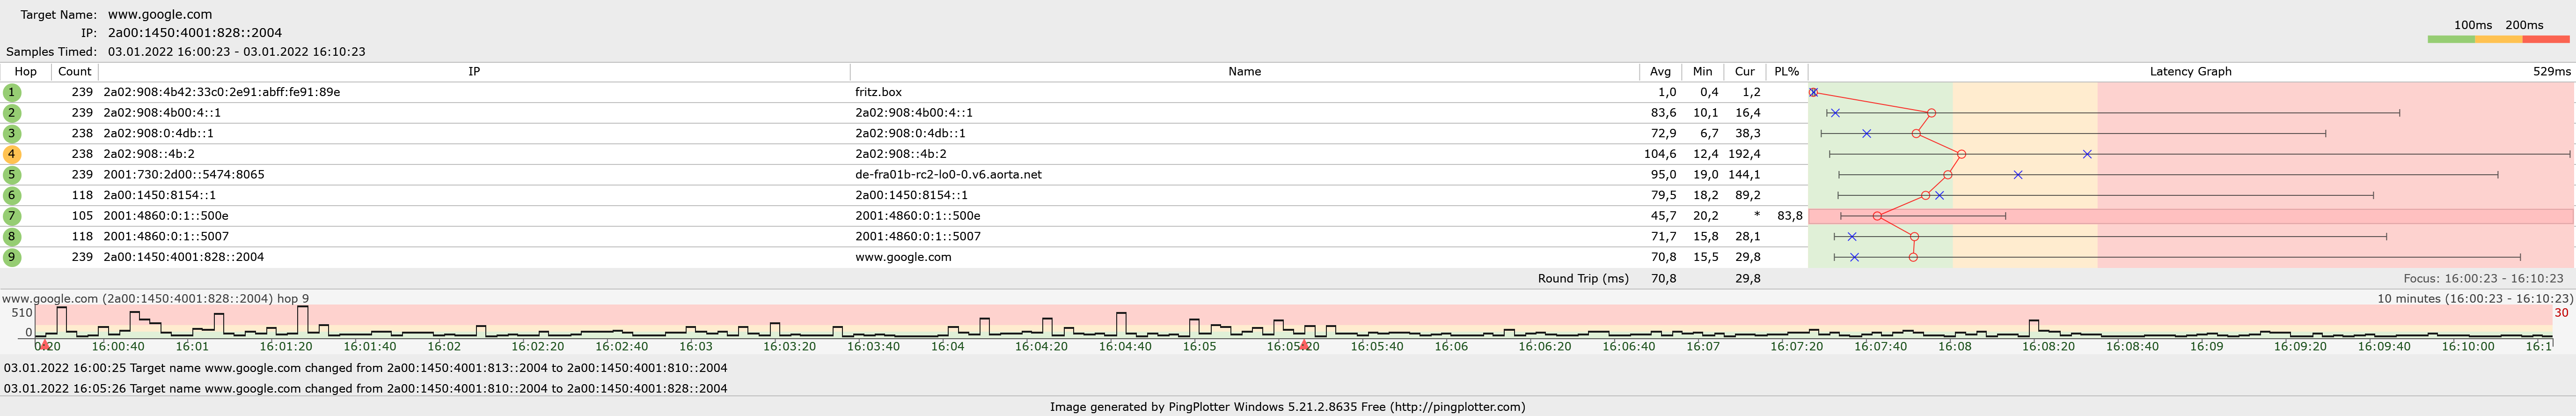Image resolution: width=2576 pixels, height=416 pixels.
Task: Click the hop 8 IP 2001:4860:0:1::5007
Action: click(x=166, y=236)
